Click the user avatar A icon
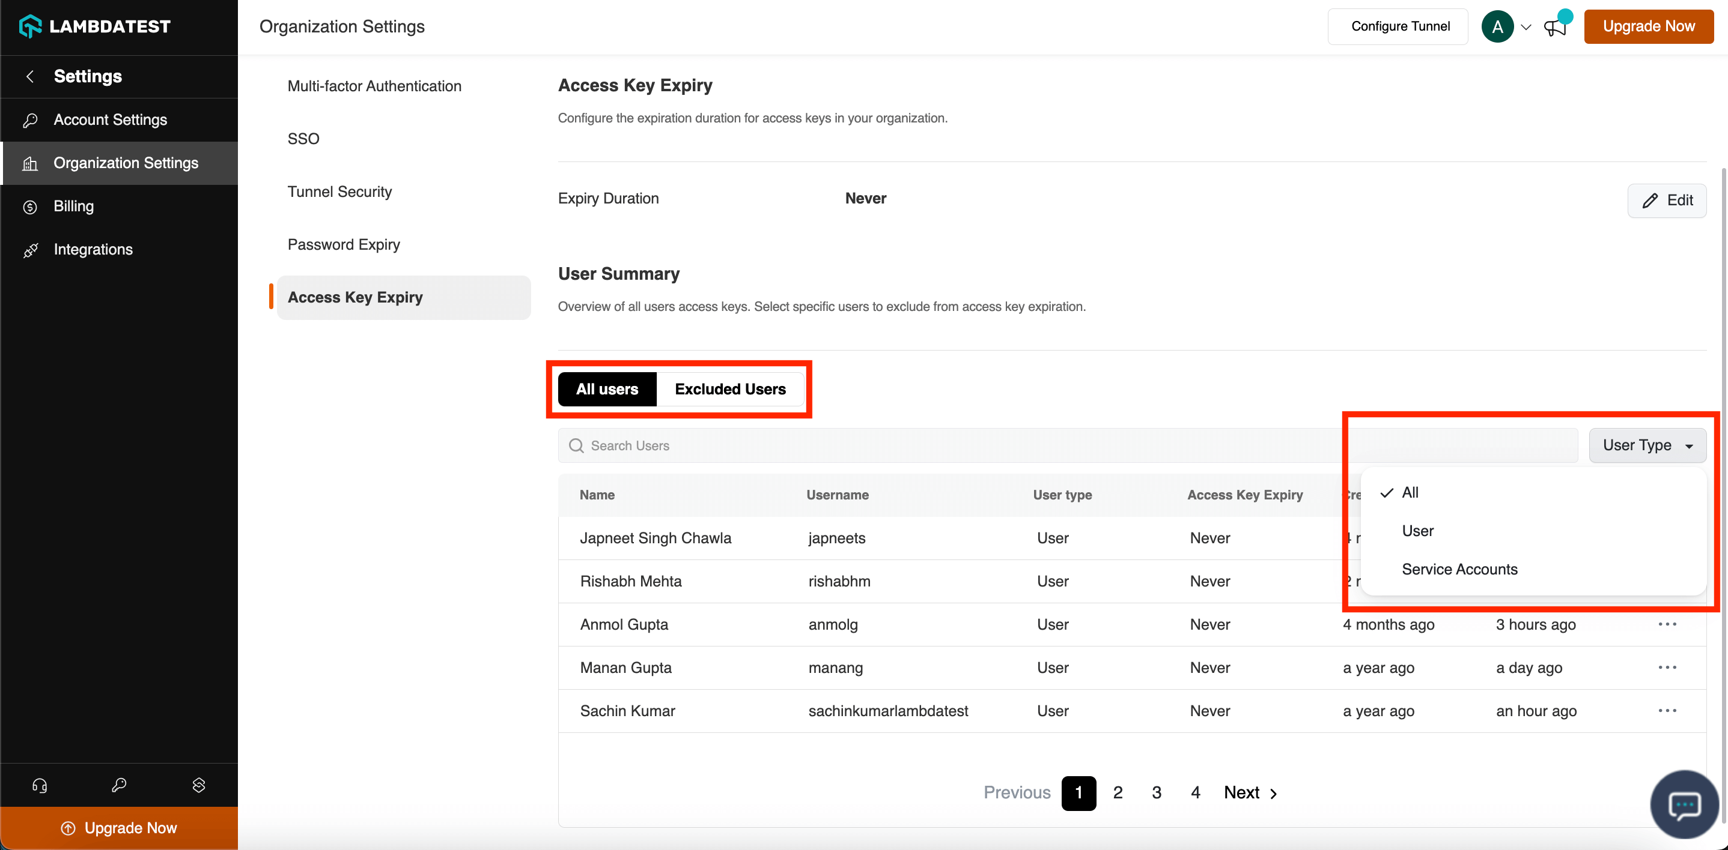 tap(1497, 27)
